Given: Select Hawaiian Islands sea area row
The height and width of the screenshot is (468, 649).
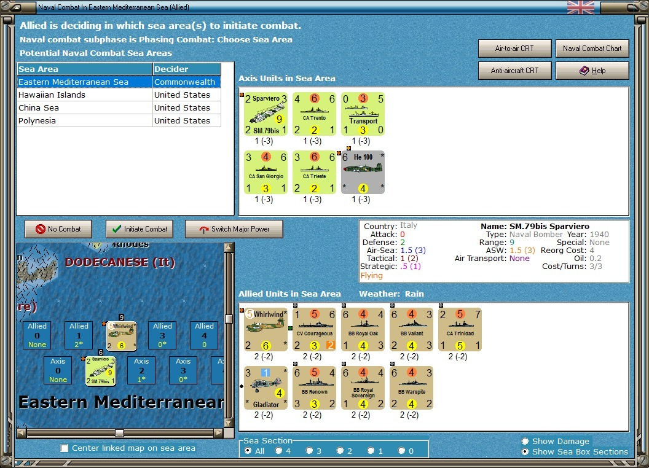Looking at the screenshot, I should pos(119,95).
